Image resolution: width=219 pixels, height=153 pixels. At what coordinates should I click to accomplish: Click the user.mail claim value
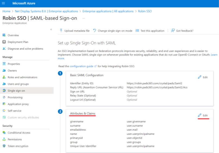point(132,130)
